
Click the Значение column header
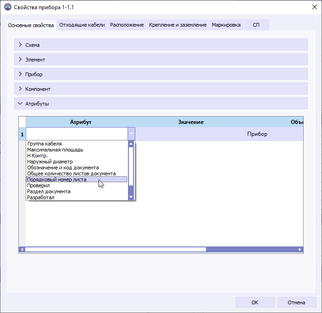[190, 122]
